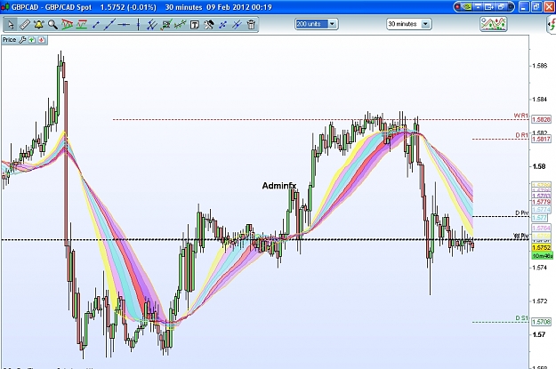Image resolution: width=556 pixels, height=369 pixels.
Task: Click the green eye icon in title bar
Action: [x=467, y=7]
